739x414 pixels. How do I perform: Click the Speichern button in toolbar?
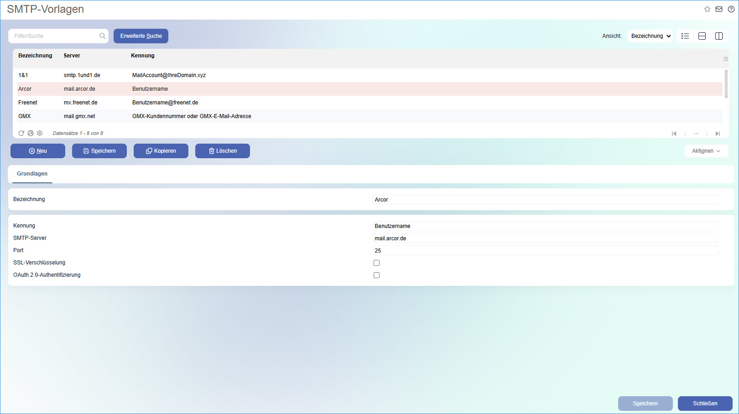tap(99, 151)
